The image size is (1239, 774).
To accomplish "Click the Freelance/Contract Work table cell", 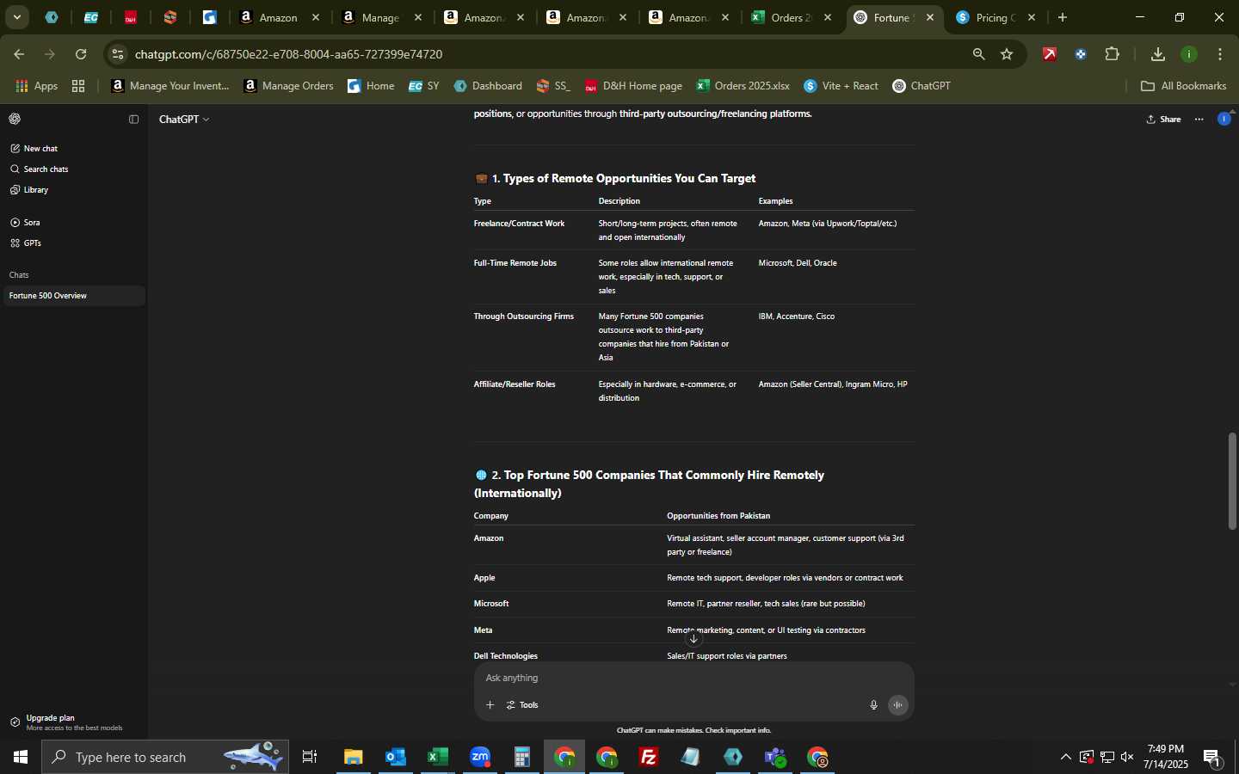I will [519, 224].
